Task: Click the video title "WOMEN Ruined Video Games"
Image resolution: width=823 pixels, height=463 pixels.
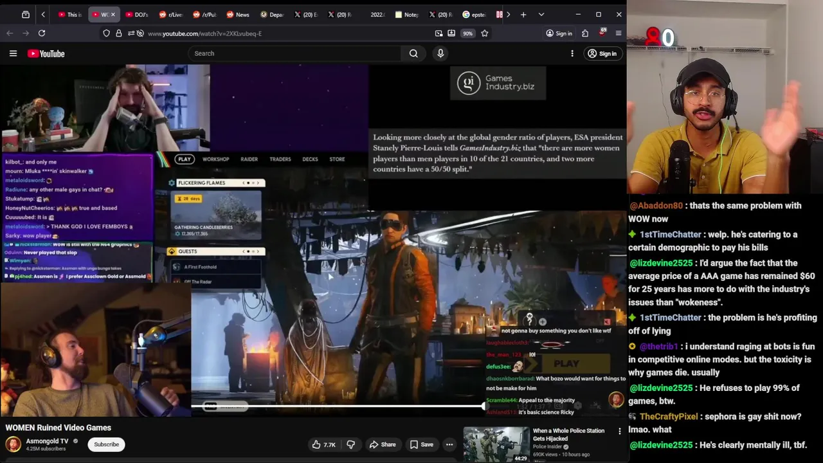Action: (59, 428)
